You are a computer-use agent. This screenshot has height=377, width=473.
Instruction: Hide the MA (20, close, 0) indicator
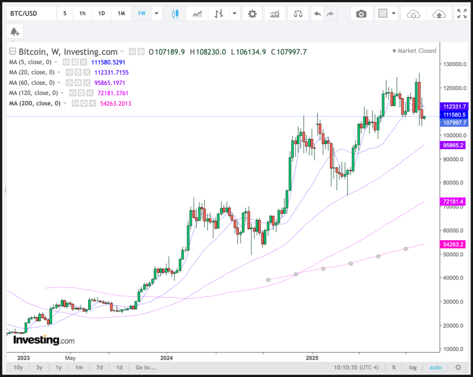click(x=69, y=72)
